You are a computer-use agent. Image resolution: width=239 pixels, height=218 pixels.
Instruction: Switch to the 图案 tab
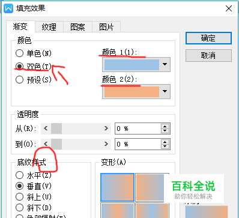(x=77, y=27)
